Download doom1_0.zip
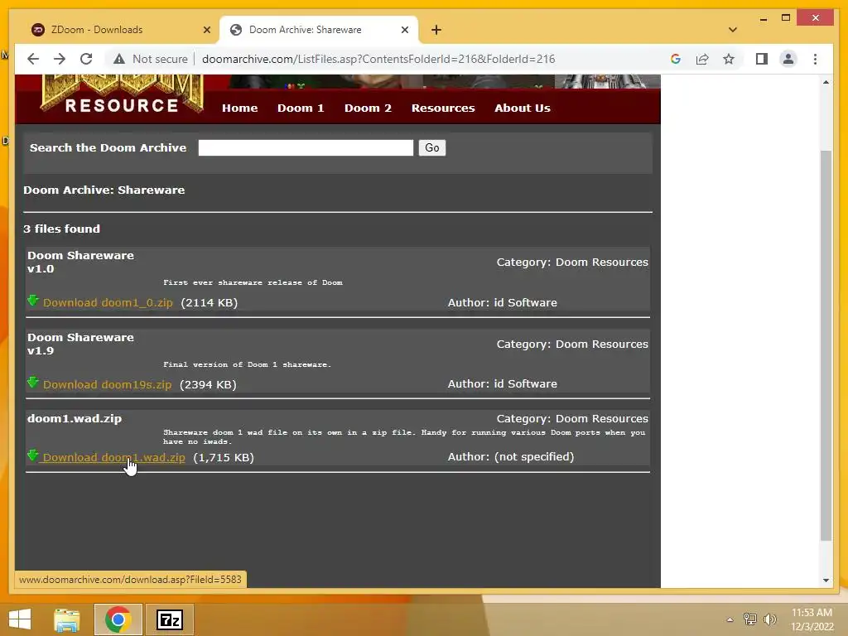 click(x=108, y=303)
